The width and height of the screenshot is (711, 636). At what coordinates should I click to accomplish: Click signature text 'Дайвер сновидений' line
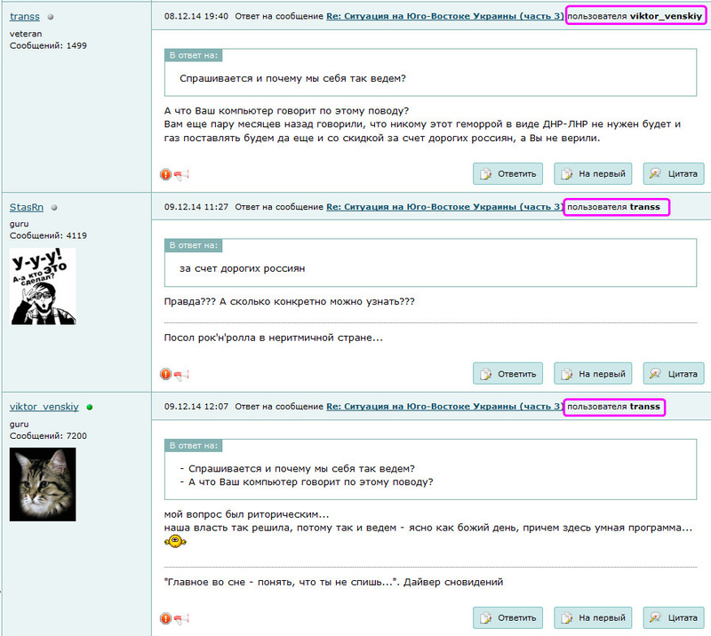(x=334, y=582)
